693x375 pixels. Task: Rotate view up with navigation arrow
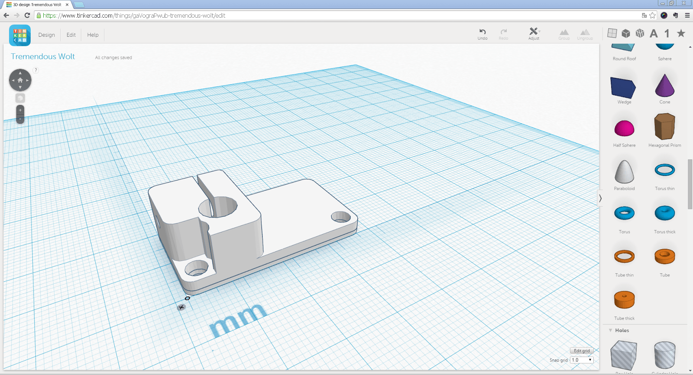tap(20, 73)
